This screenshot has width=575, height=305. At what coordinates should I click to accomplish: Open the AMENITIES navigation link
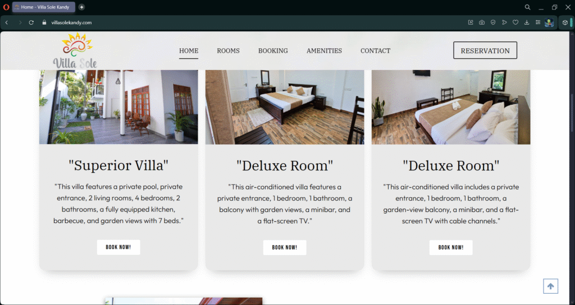[x=324, y=51]
